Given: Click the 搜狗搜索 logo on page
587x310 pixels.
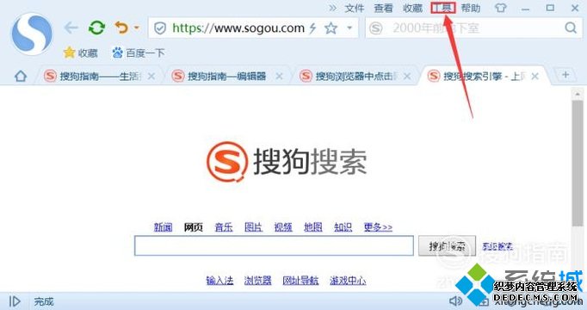Looking at the screenshot, I should pyautogui.click(x=287, y=161).
